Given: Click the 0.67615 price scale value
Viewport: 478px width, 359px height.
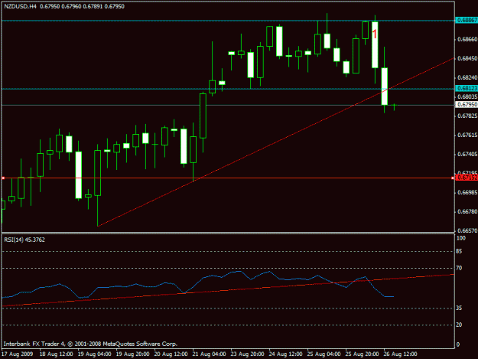Looking at the screenshot, I should point(467,135).
